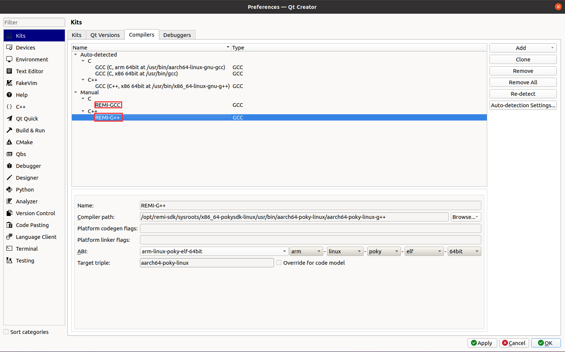The image size is (565, 352).
Task: Sort by the Name column header
Action: click(151, 48)
